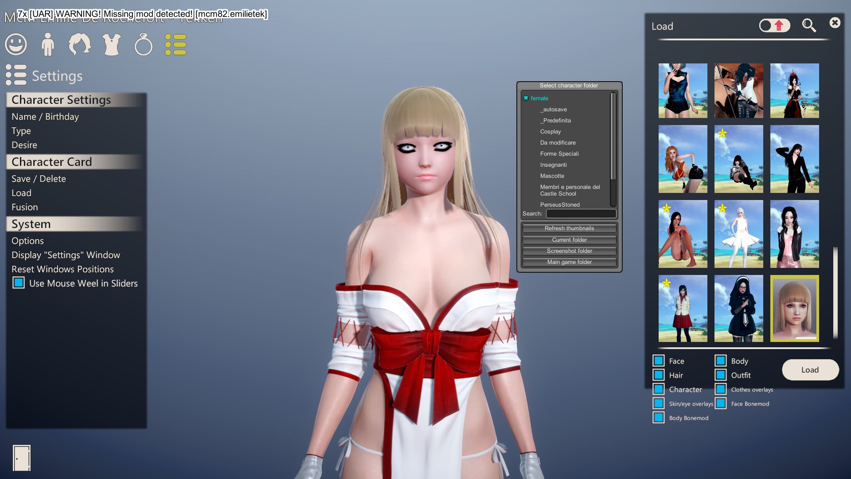
Task: Select the Cosplay character folder
Action: tap(550, 131)
